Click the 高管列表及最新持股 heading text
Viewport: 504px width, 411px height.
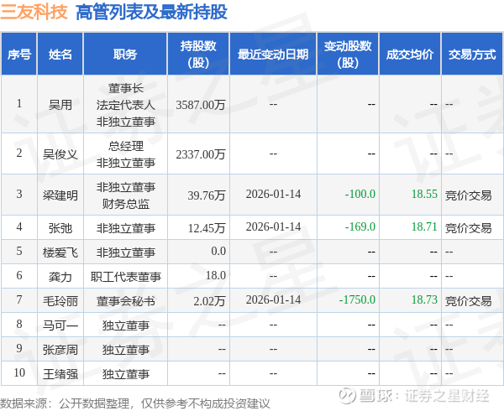pyautogui.click(x=151, y=13)
